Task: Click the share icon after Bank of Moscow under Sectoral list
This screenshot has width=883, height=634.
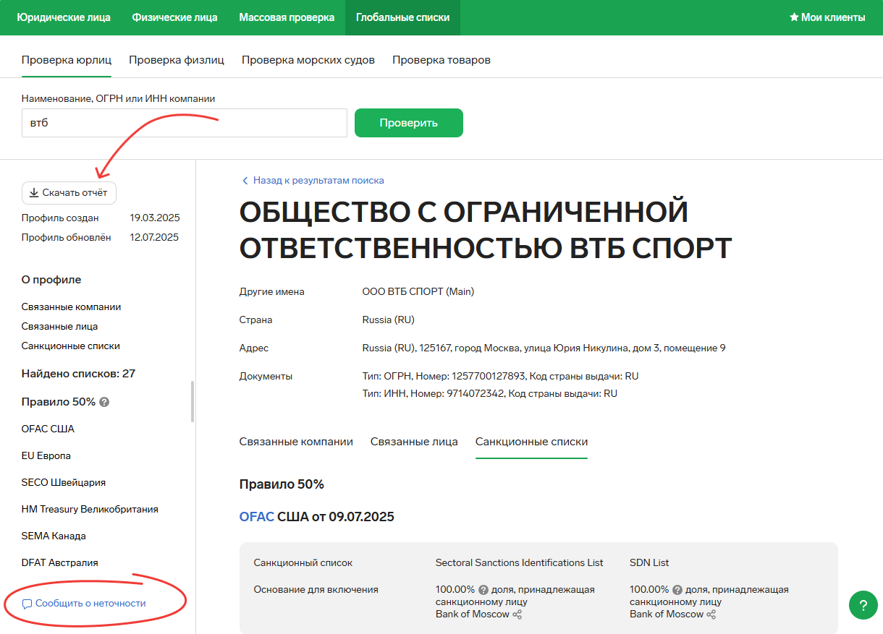Action: click(x=517, y=614)
